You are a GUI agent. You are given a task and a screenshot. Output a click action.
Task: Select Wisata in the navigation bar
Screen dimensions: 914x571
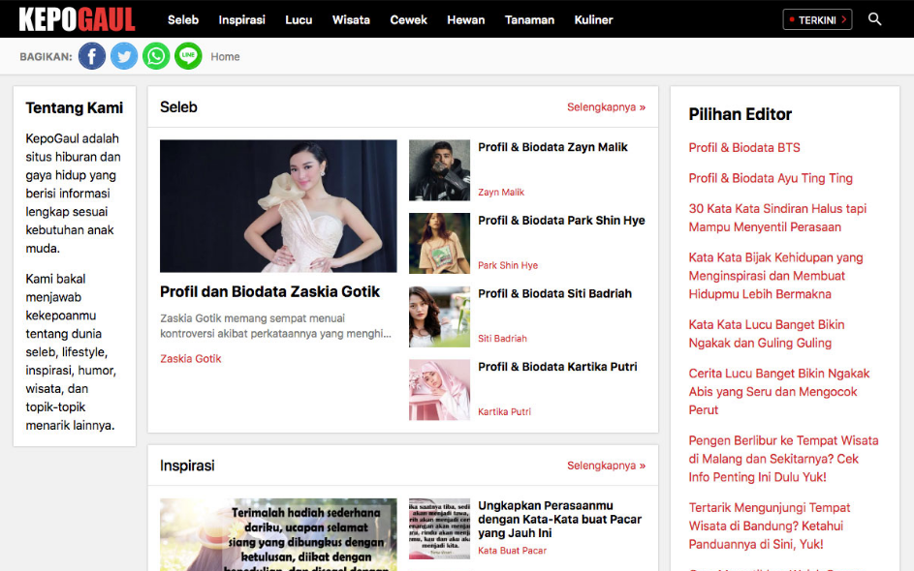(351, 19)
